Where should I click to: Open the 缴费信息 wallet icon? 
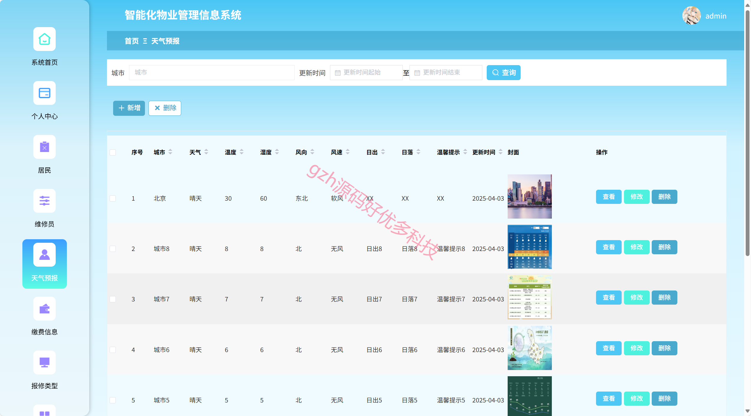[44, 309]
